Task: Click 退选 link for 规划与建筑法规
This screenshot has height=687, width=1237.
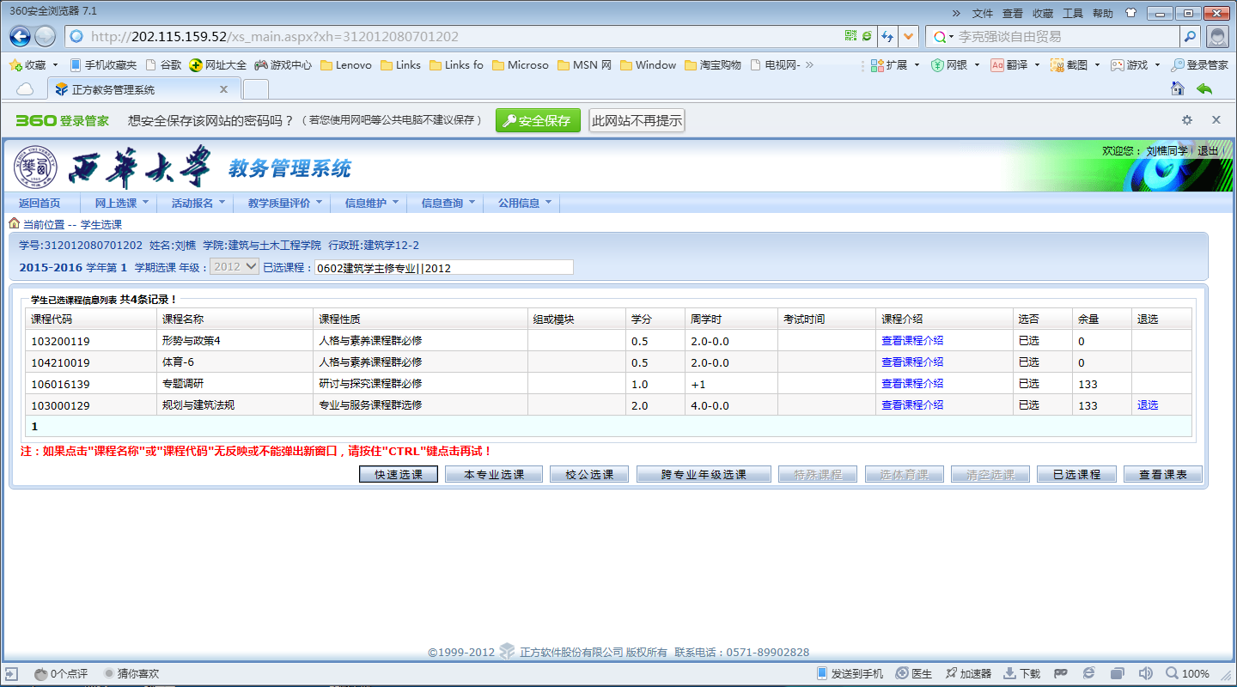Action: point(1147,405)
